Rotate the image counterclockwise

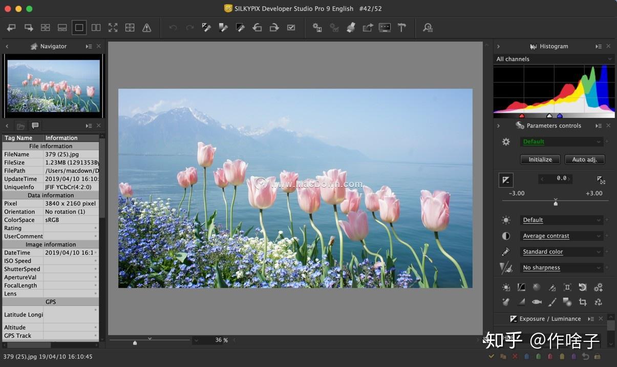(x=258, y=27)
